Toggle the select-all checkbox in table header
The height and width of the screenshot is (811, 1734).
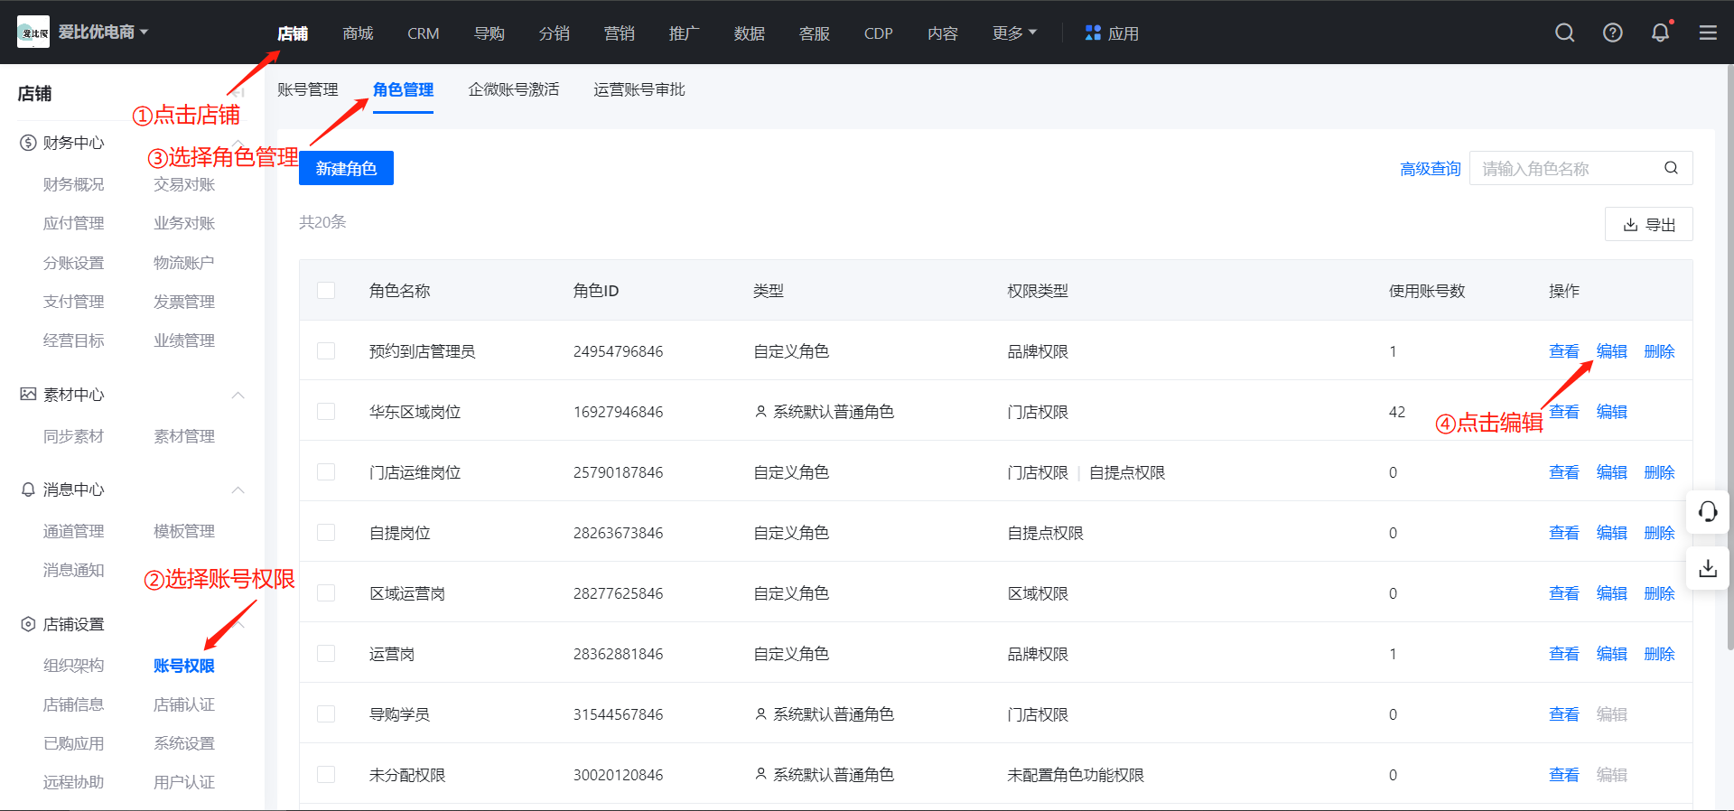(x=326, y=290)
